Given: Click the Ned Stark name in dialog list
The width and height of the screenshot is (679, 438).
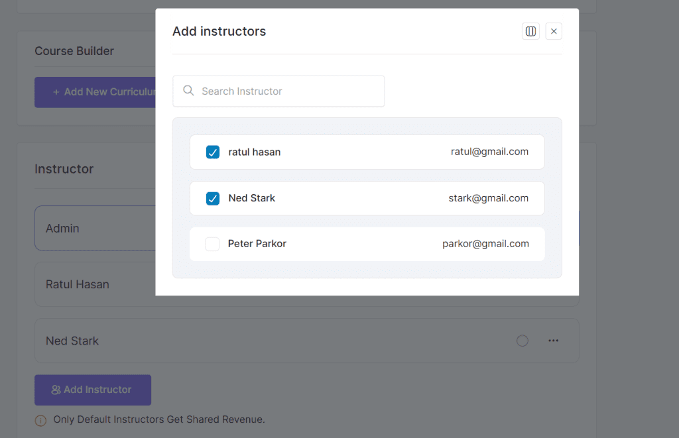Looking at the screenshot, I should tap(251, 198).
